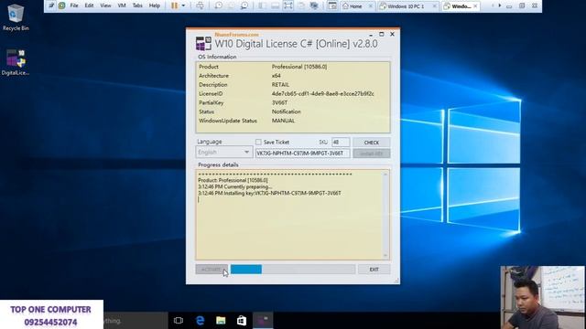This screenshot has height=329, width=586.
Task: Minimize the VMware toolbar window
Action: (509, 6)
